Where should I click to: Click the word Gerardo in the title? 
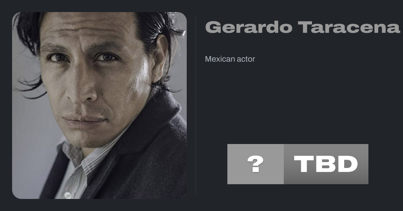pos(249,27)
